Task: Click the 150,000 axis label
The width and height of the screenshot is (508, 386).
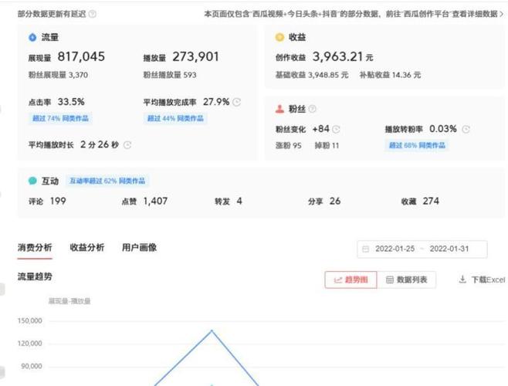Action: 30,320
